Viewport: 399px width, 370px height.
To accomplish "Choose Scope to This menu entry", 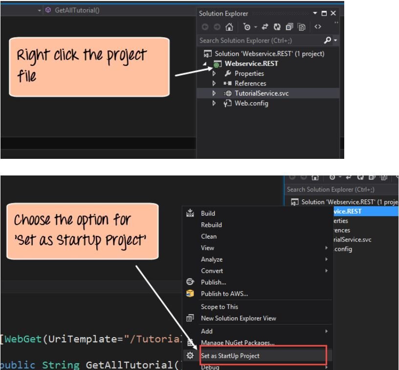I will tap(220, 306).
